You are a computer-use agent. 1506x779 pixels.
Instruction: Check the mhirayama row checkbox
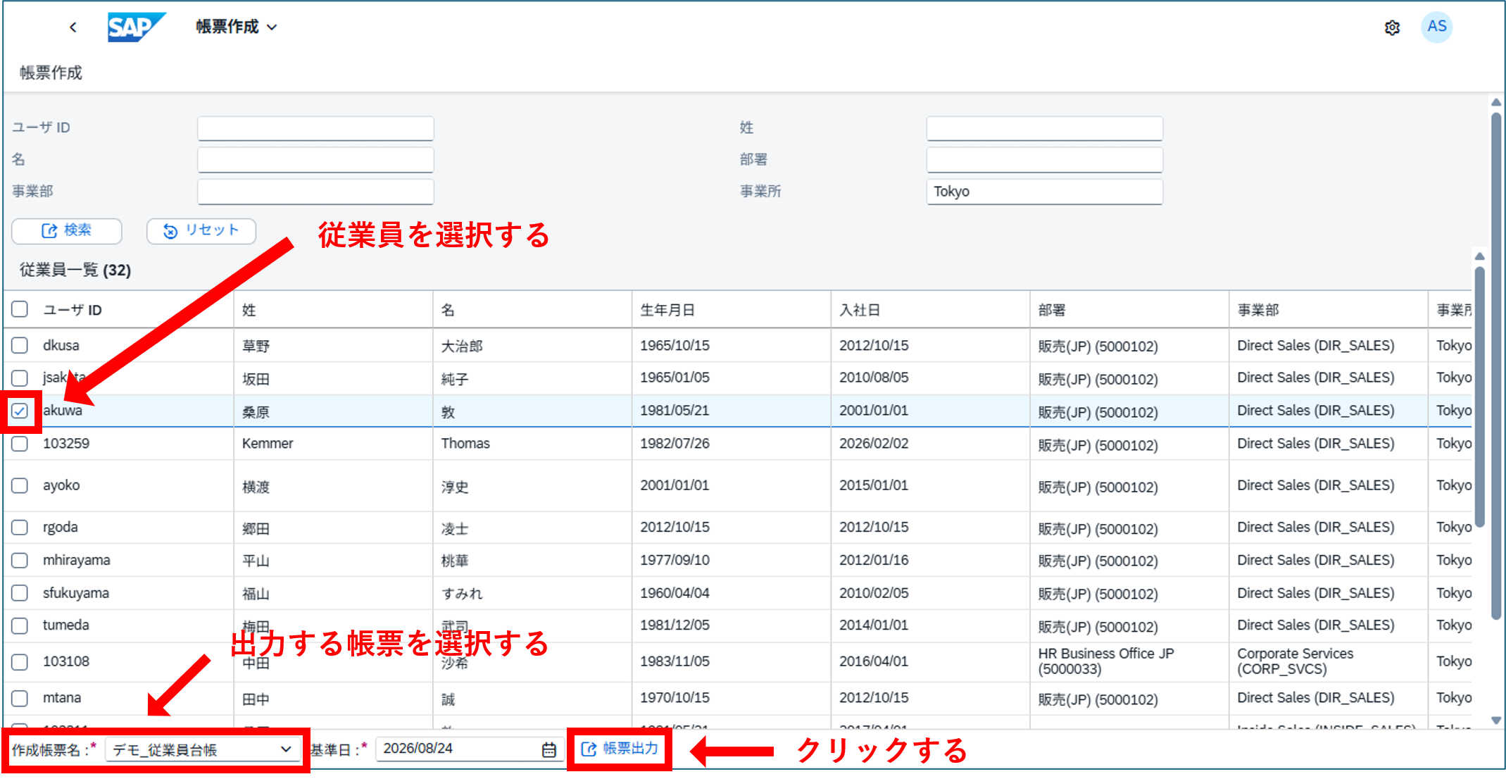20,560
